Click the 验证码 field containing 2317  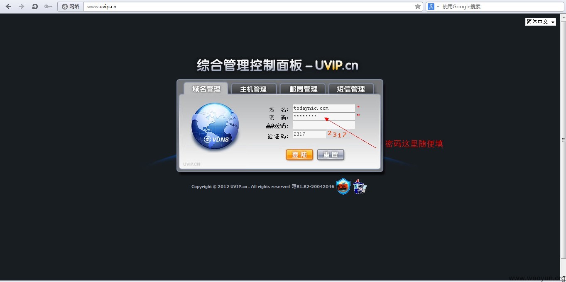click(x=309, y=134)
